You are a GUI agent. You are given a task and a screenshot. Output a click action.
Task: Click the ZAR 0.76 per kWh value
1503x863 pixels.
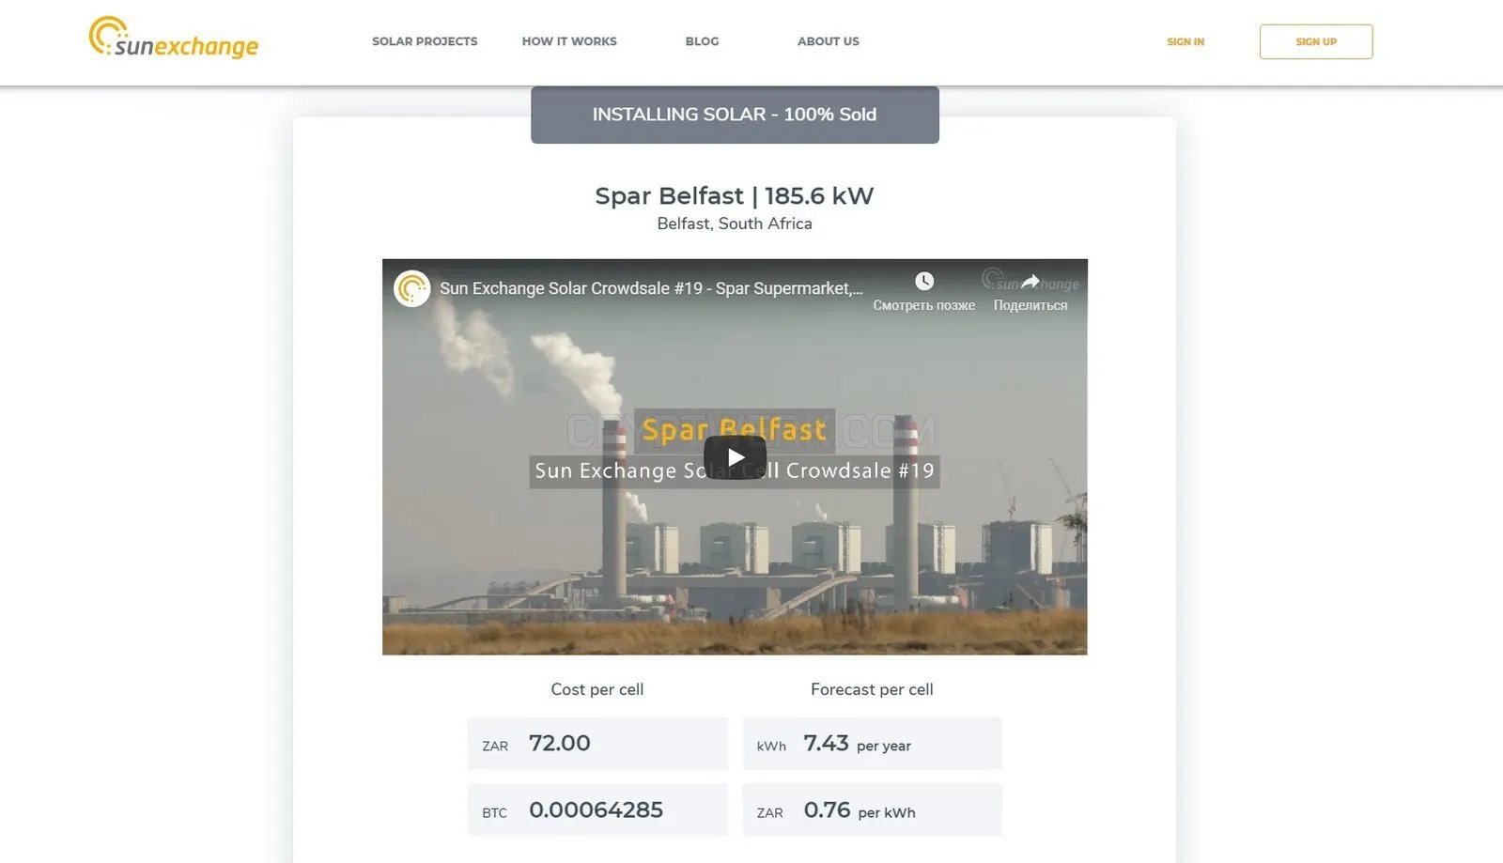pyautogui.click(x=873, y=810)
